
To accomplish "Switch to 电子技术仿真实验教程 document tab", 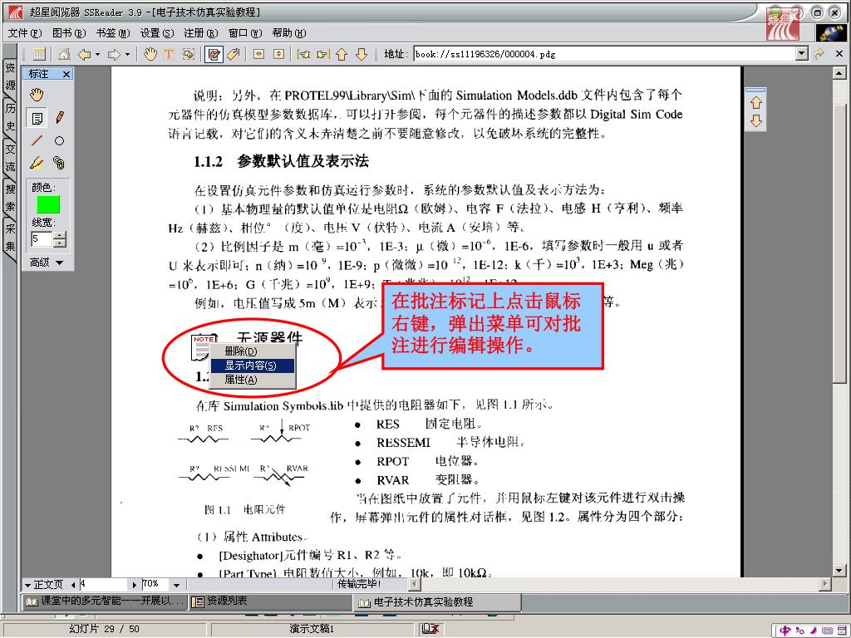I will (x=437, y=601).
